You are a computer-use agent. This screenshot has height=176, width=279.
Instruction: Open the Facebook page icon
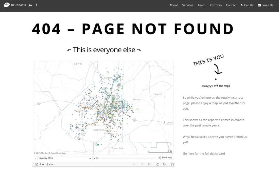36,5
